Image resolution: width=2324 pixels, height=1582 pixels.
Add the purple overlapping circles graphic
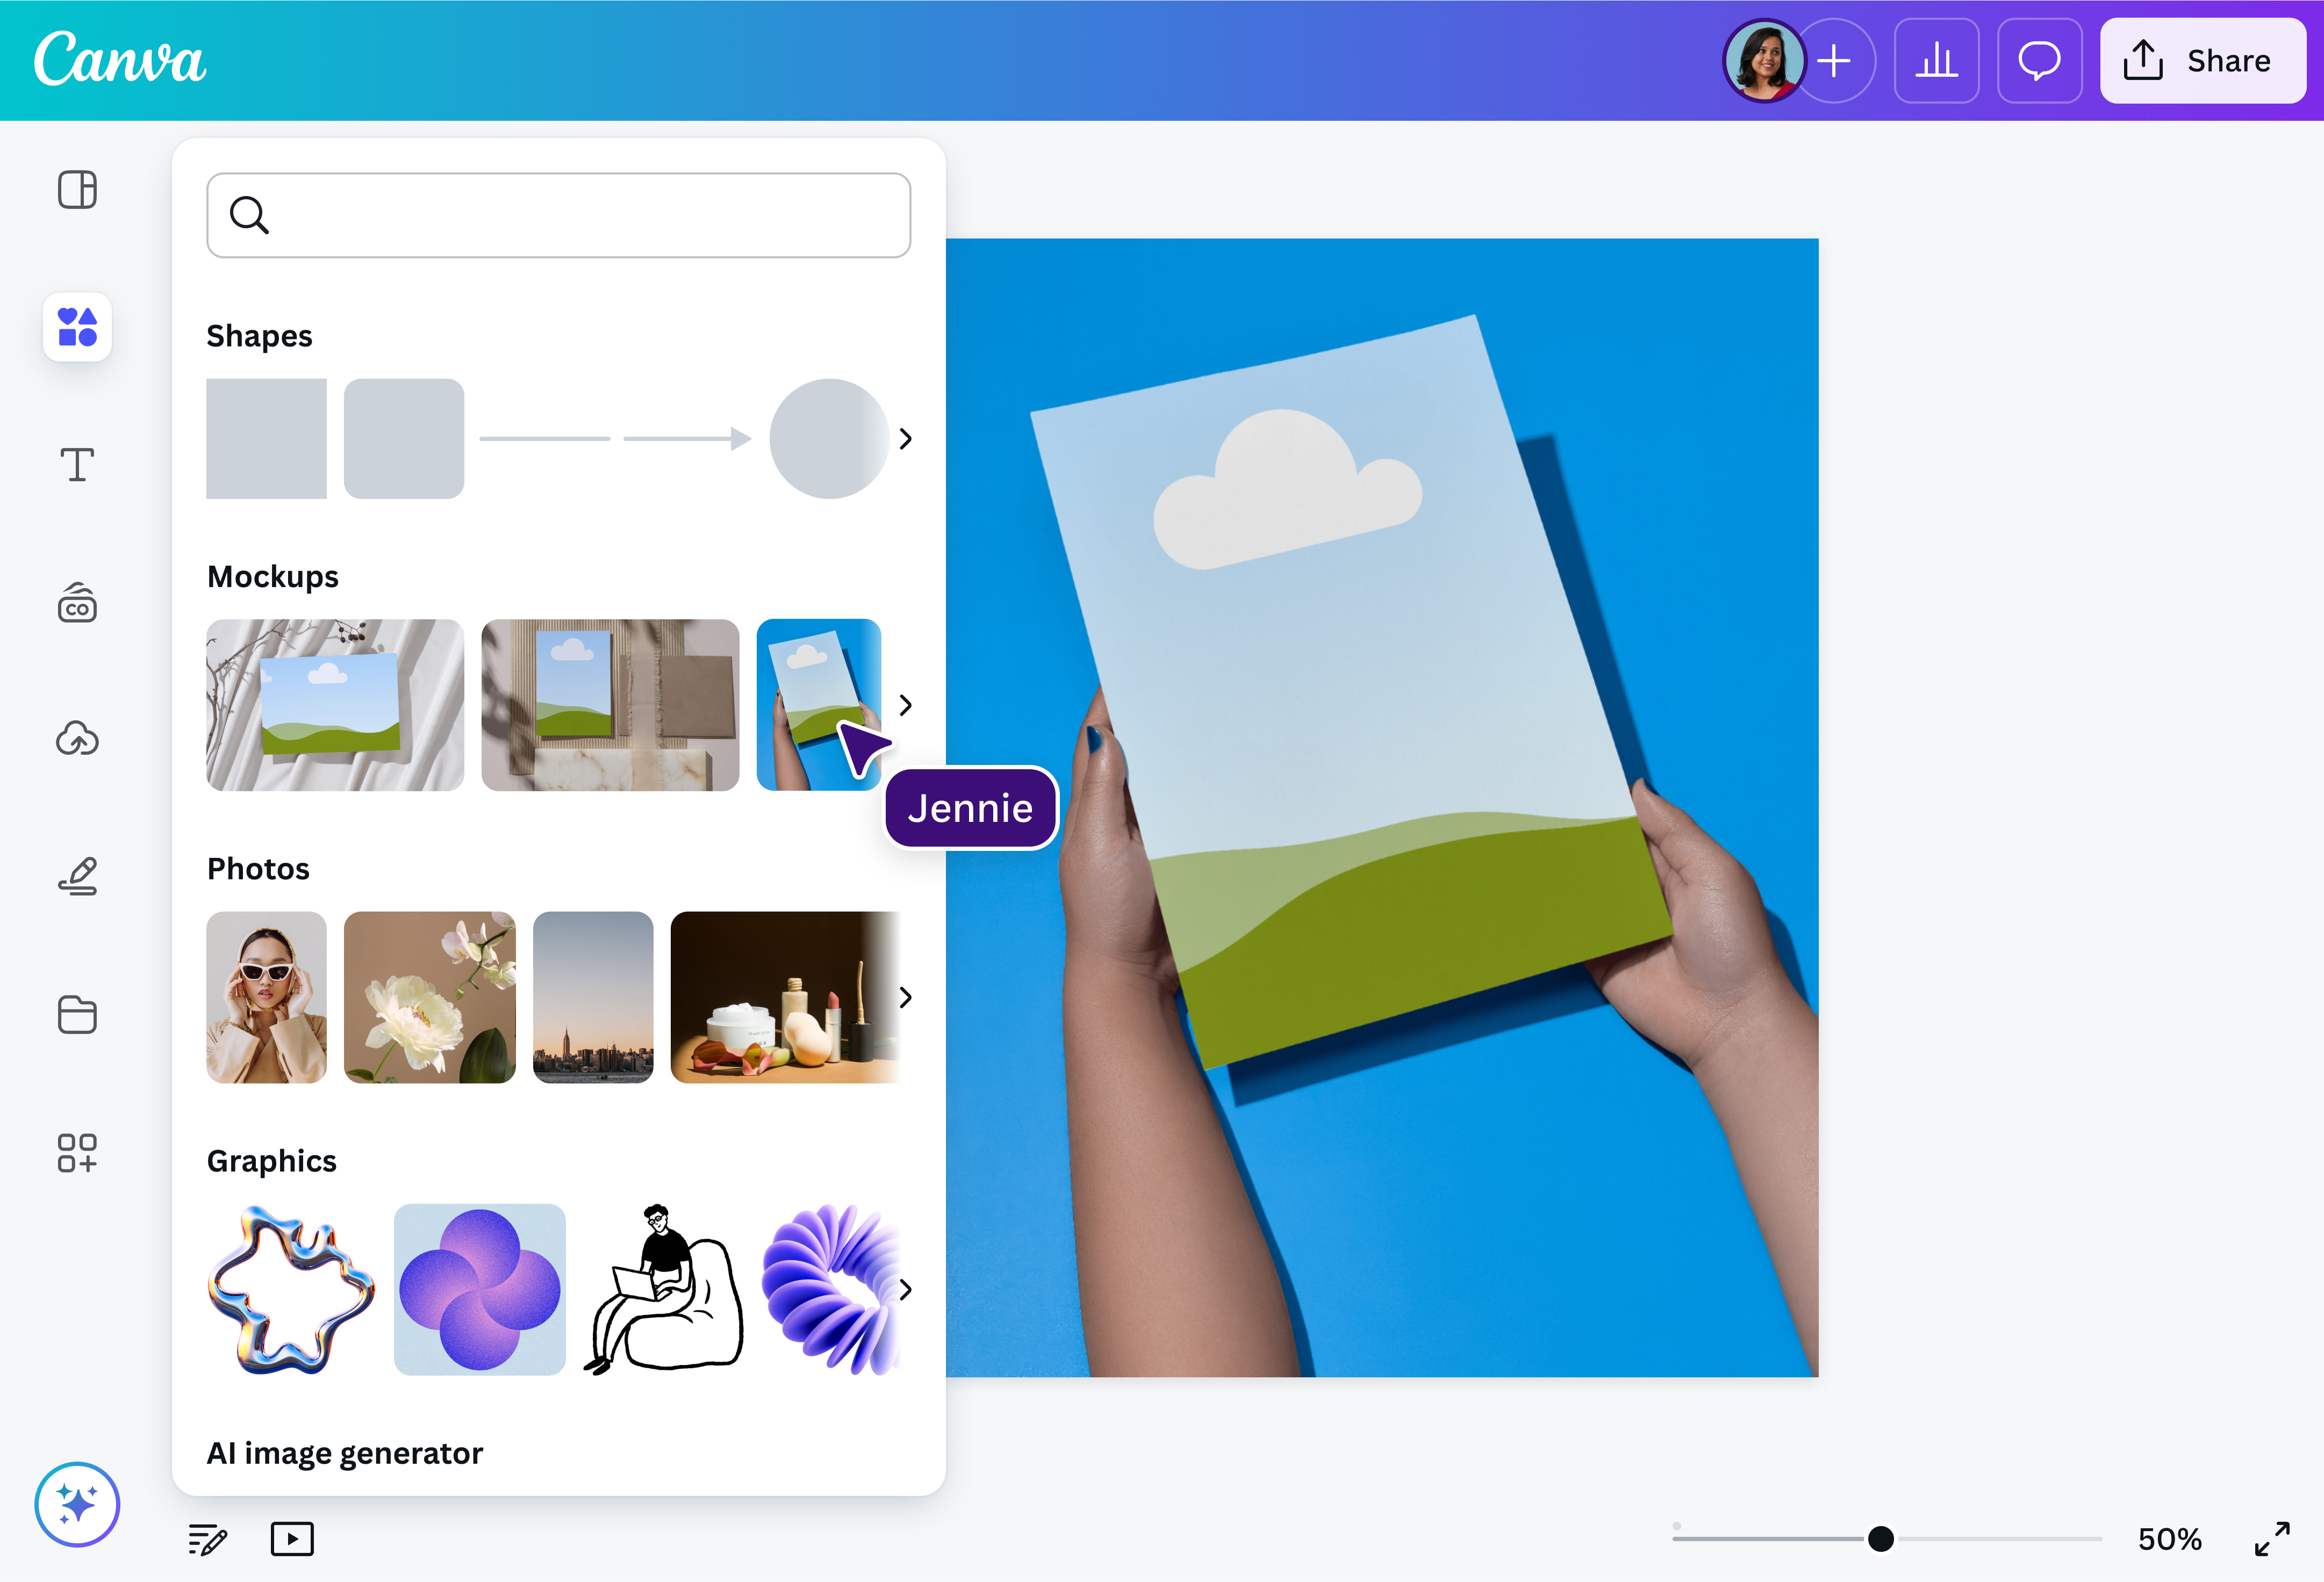point(479,1289)
